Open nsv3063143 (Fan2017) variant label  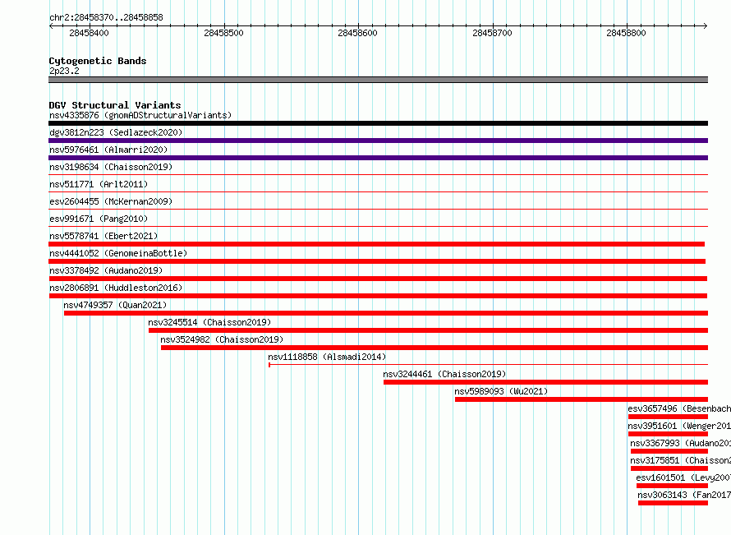(684, 495)
